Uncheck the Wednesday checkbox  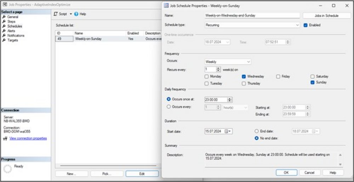(244, 77)
